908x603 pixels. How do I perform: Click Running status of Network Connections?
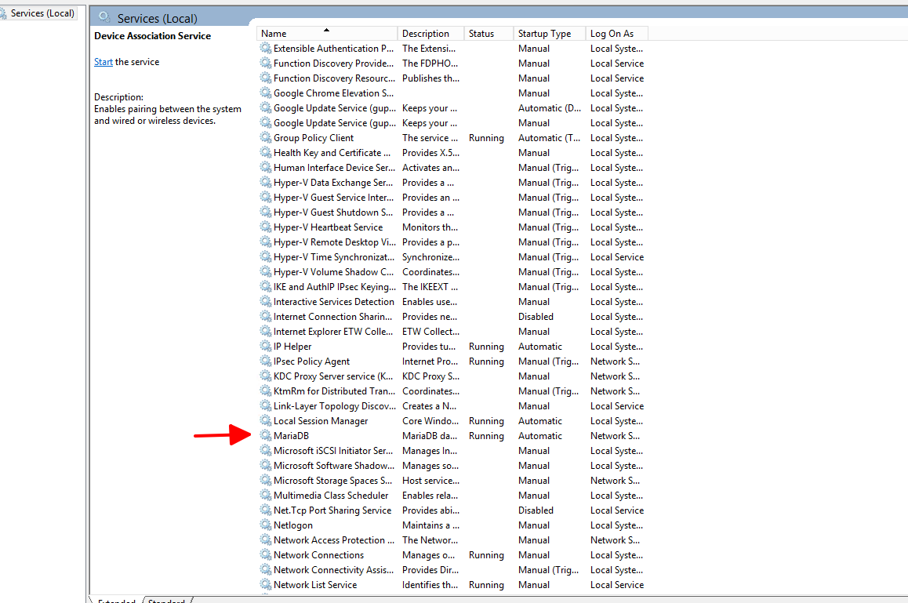(486, 555)
